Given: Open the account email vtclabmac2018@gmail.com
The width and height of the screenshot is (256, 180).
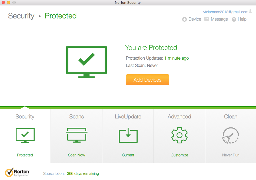Looking at the screenshot, I should (x=225, y=12).
